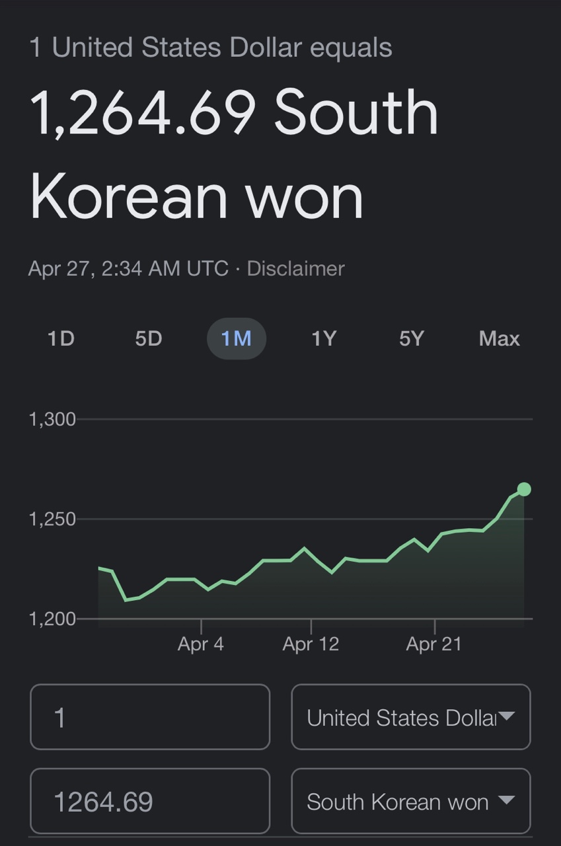Select the 1M time range tab
This screenshot has height=846, width=561.
237,338
